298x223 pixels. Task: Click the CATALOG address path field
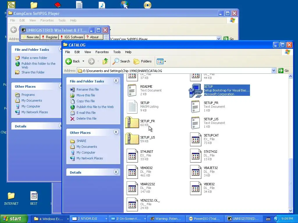point(174,71)
